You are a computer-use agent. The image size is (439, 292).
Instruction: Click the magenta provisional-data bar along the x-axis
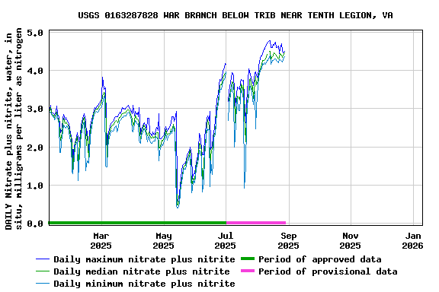(x=256, y=223)
